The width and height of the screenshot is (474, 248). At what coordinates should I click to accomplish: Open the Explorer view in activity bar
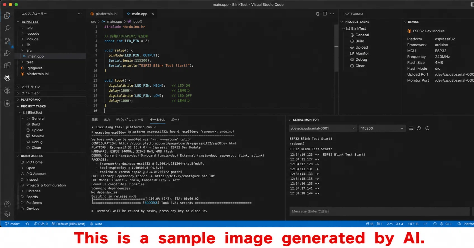point(7,15)
